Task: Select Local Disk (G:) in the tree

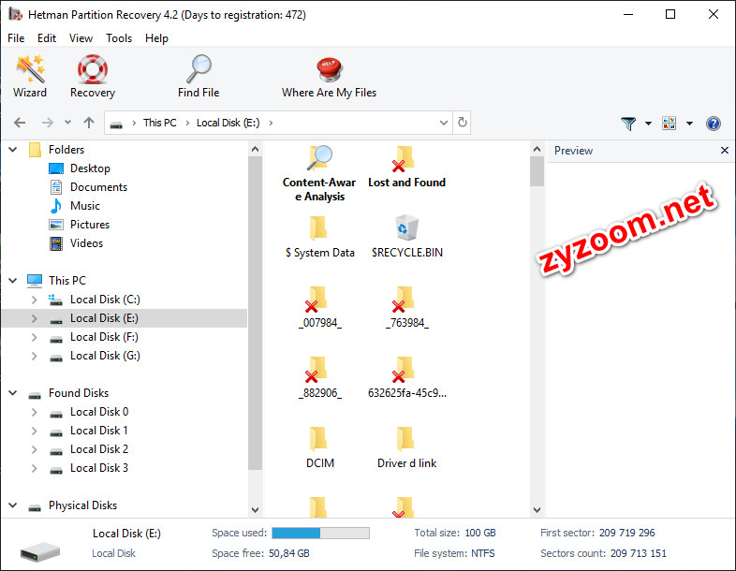Action: [105, 356]
